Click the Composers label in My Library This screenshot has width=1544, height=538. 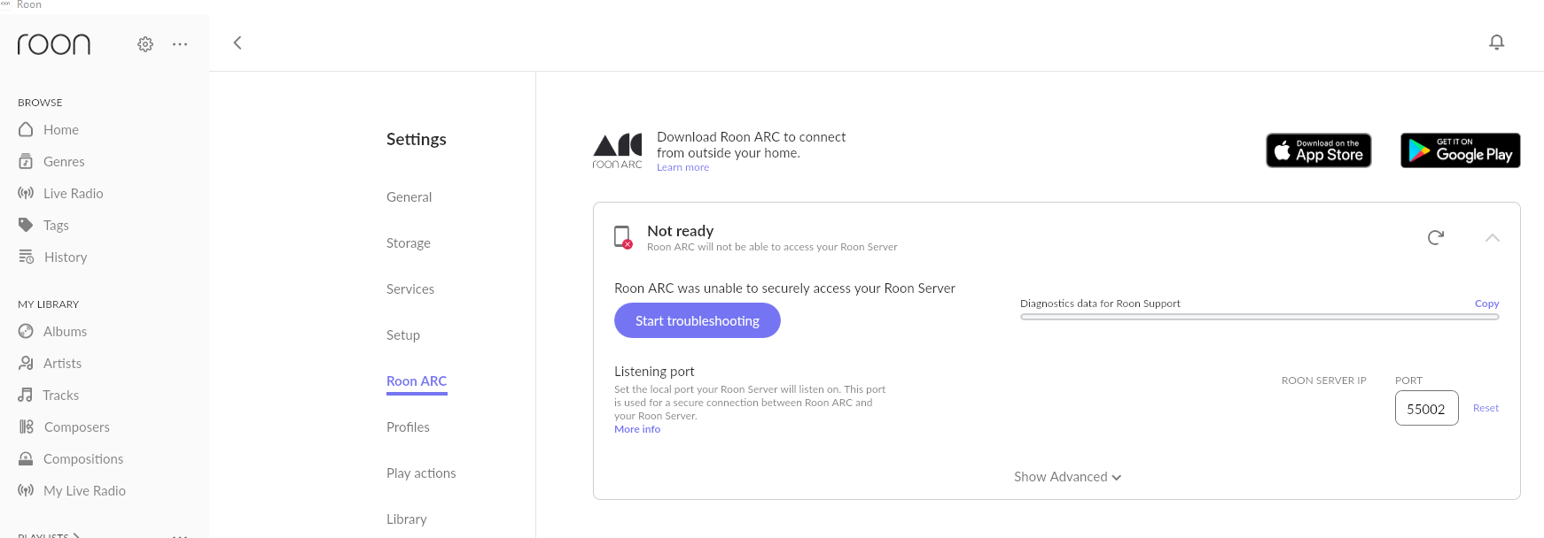(77, 427)
